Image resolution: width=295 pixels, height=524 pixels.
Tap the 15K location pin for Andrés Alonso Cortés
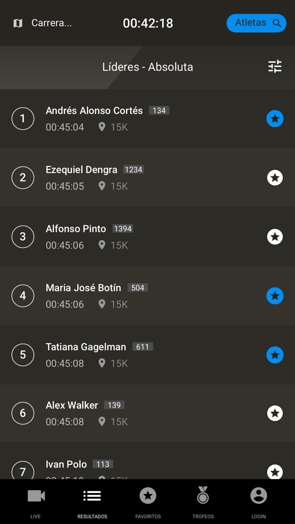click(102, 127)
